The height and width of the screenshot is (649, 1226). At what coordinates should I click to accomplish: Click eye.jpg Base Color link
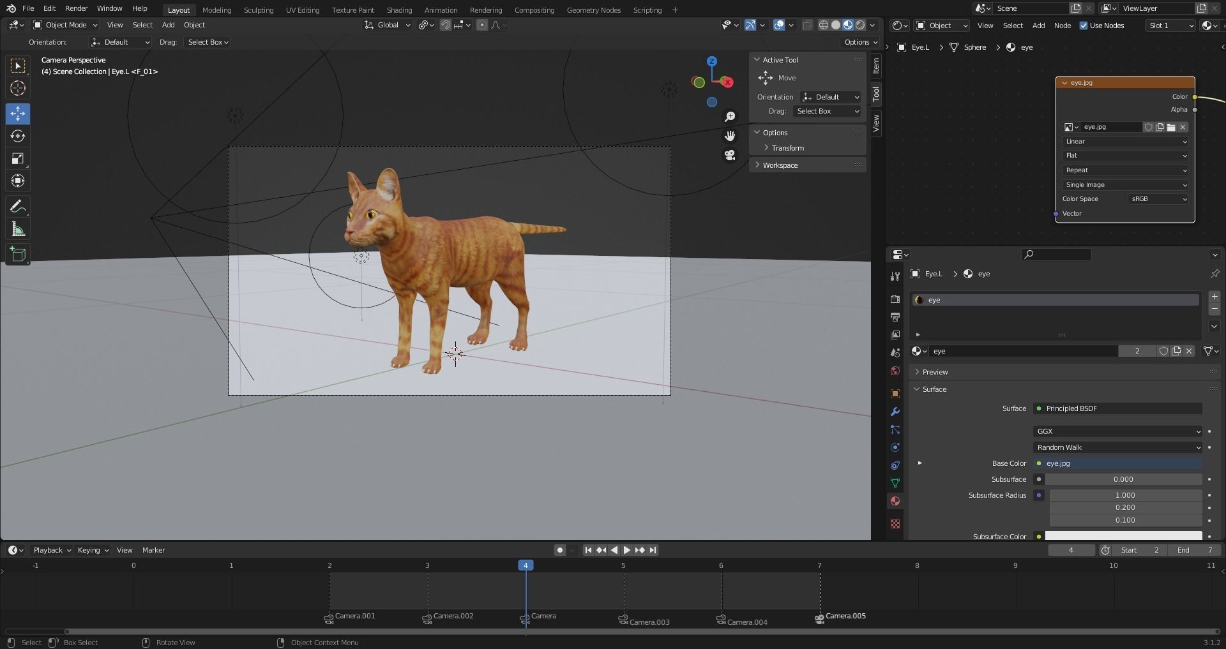(x=1117, y=463)
